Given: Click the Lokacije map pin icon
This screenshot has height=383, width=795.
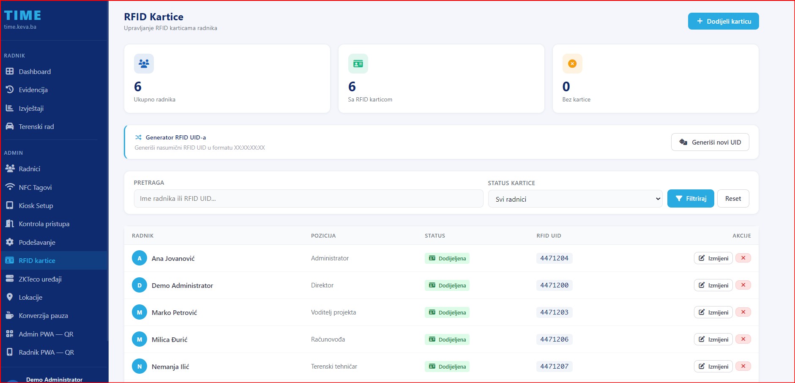Looking at the screenshot, I should tap(10, 297).
